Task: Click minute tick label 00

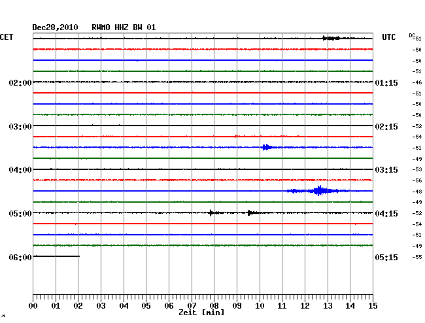Action: tap(33, 306)
